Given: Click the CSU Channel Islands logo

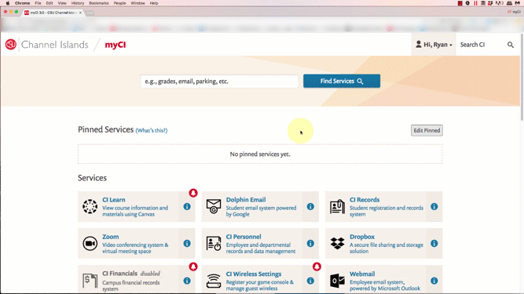Looking at the screenshot, I should pos(11,45).
